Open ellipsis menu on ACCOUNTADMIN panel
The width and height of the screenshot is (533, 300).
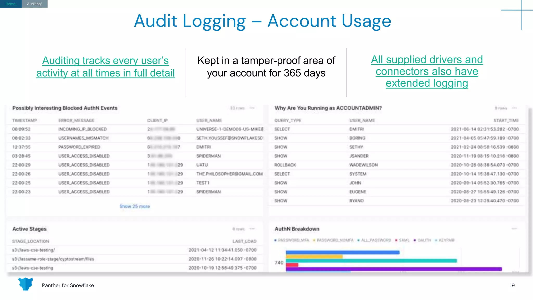coord(514,108)
